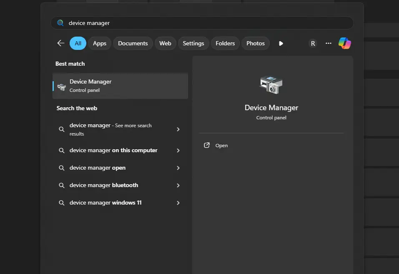The height and width of the screenshot is (274, 399).
Task: Select the Documents search filter
Action: point(133,43)
